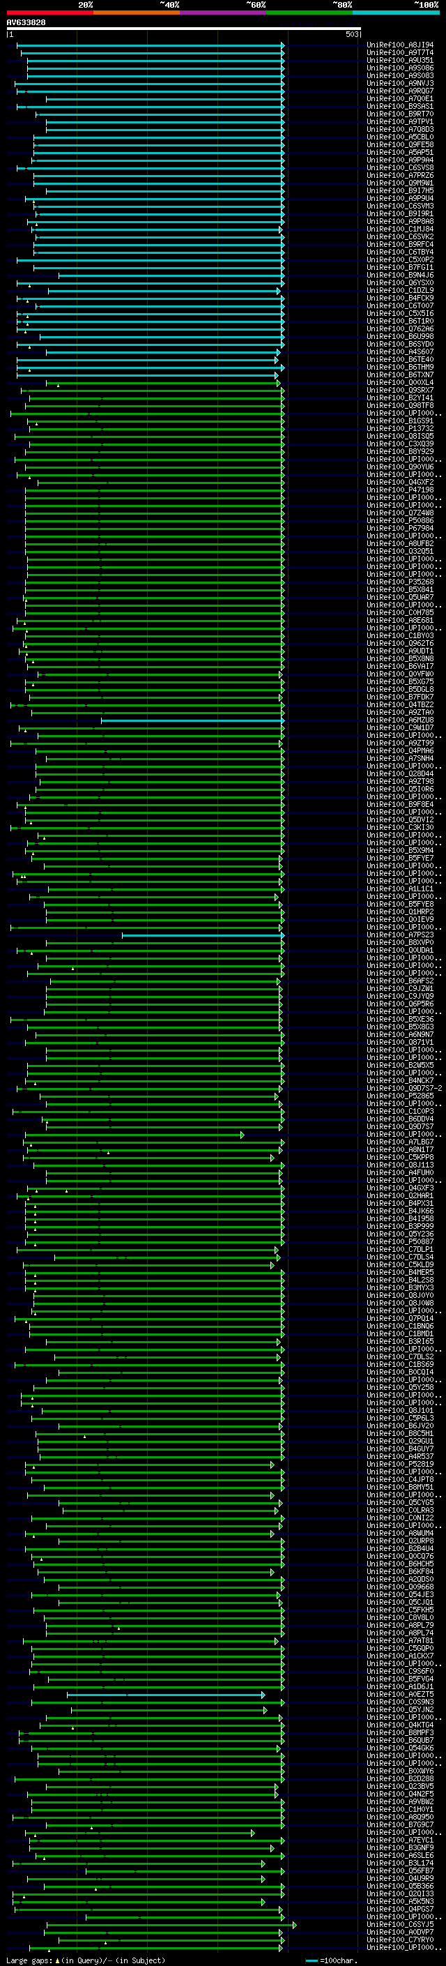
Task: Select hit UniRef100_Q00XL4
Action: click(400, 382)
